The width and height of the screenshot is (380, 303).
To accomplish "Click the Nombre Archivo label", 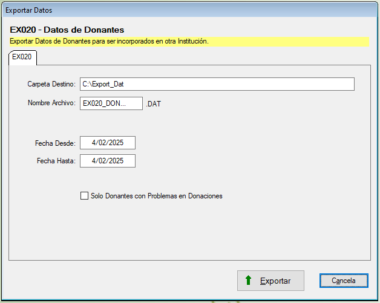I will coord(51,103).
